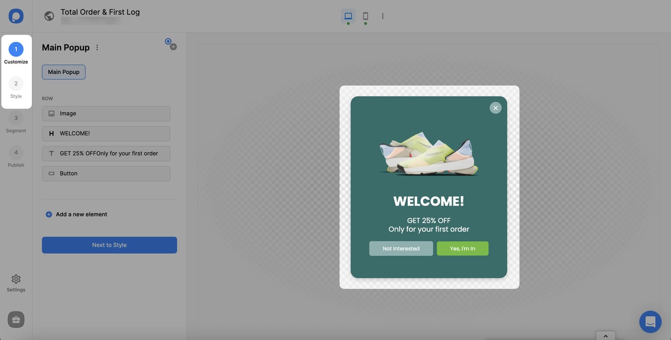Close the popup preview with X

(495, 108)
